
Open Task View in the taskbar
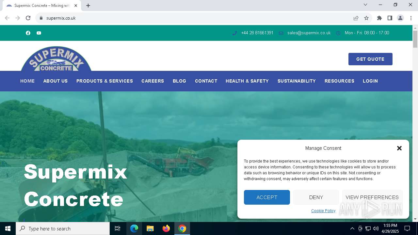(x=118, y=228)
